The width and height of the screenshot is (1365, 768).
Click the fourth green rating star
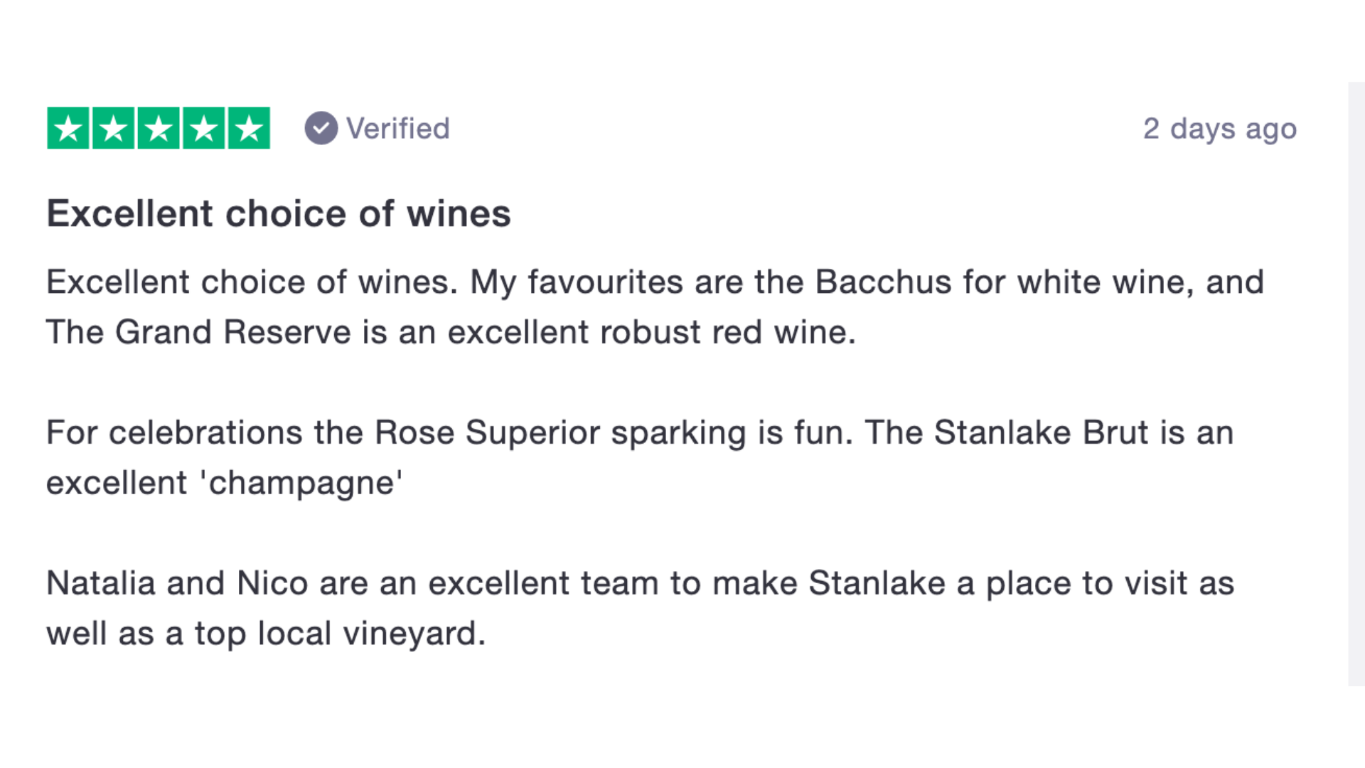[x=203, y=128]
